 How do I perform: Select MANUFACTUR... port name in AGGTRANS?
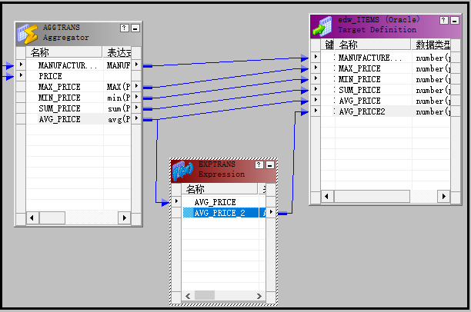point(68,65)
